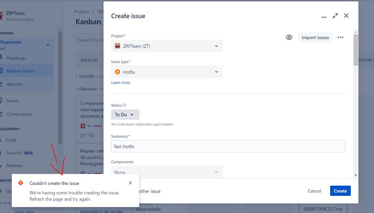374x213 pixels.
Task: Click the Projects breadcrumb link
Action: click(82, 12)
